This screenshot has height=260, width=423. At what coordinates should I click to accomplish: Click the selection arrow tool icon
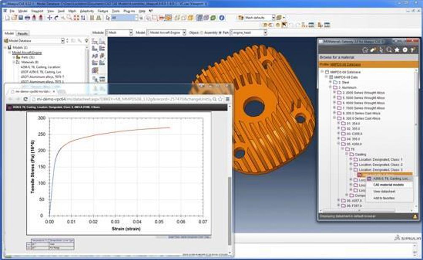pos(108,18)
